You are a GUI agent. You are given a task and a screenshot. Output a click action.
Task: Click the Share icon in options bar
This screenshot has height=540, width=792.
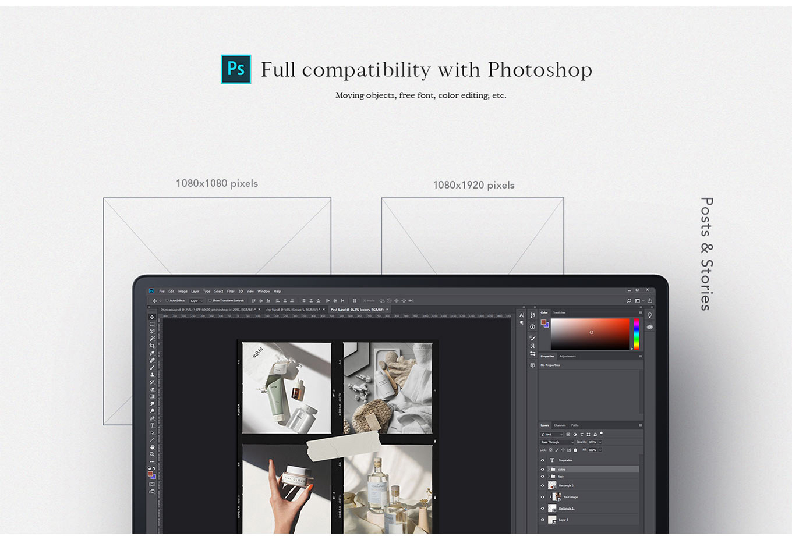click(x=650, y=301)
